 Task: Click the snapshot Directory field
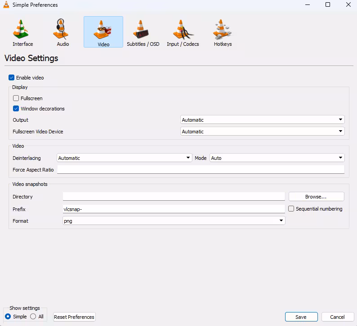click(x=174, y=196)
